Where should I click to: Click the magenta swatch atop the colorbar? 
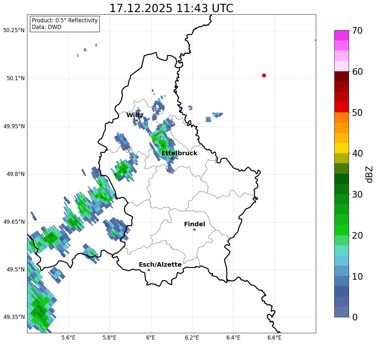click(x=341, y=35)
